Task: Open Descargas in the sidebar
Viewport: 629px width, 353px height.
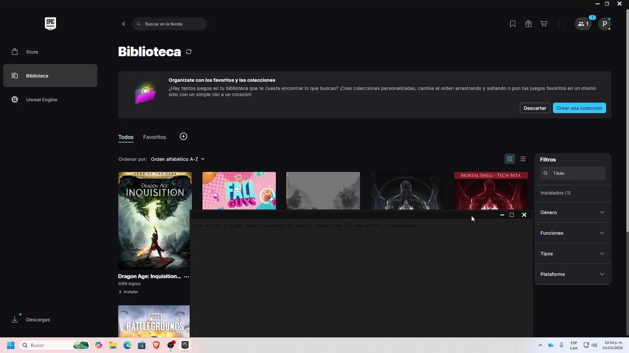Action: (50, 320)
